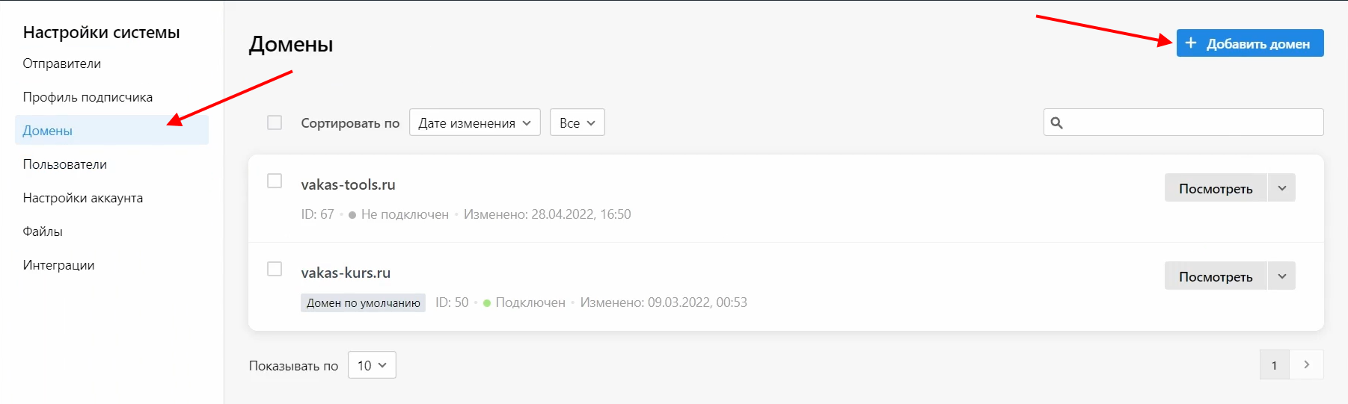Expand actions arrow for vakas-kurs.ru

point(1281,276)
